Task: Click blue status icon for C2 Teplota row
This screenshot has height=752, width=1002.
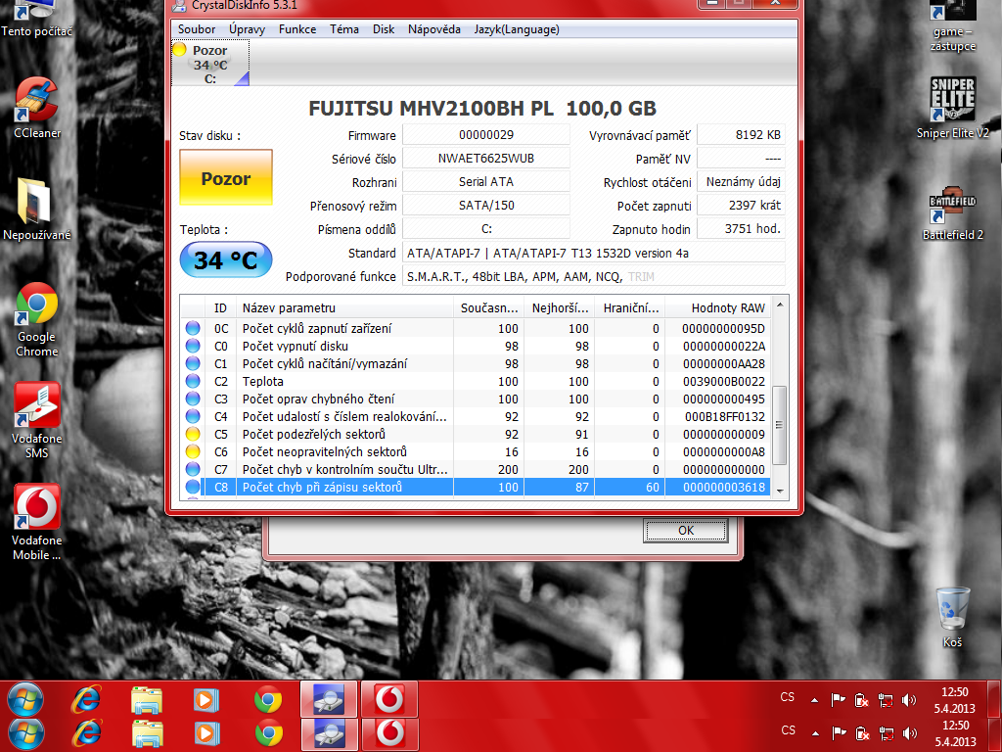Action: 193,381
